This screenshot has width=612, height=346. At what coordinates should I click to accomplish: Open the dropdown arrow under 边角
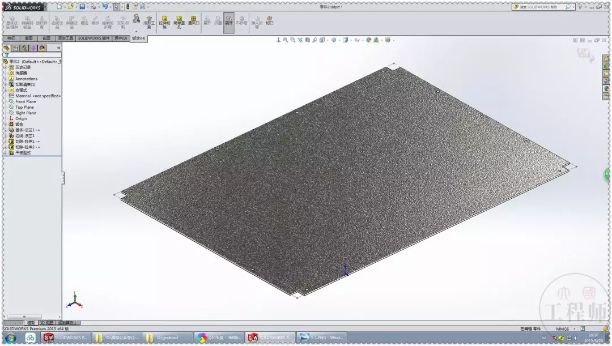[x=136, y=31]
